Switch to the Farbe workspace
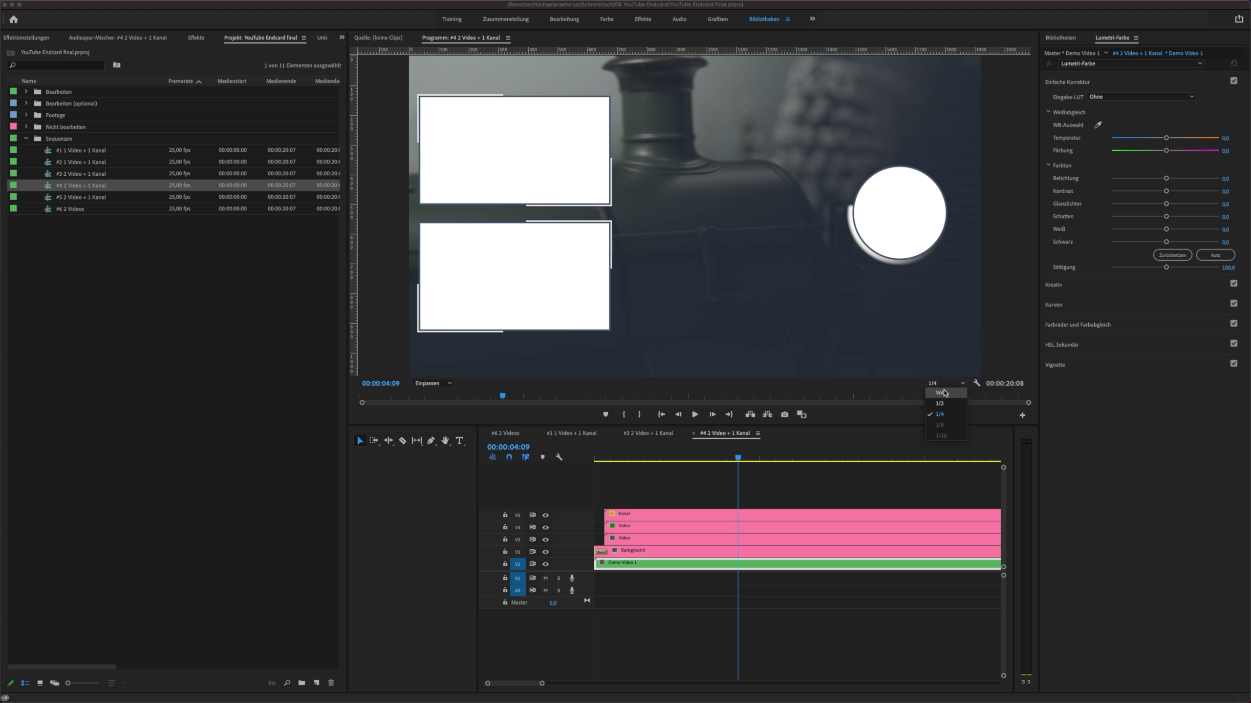 pyautogui.click(x=606, y=19)
